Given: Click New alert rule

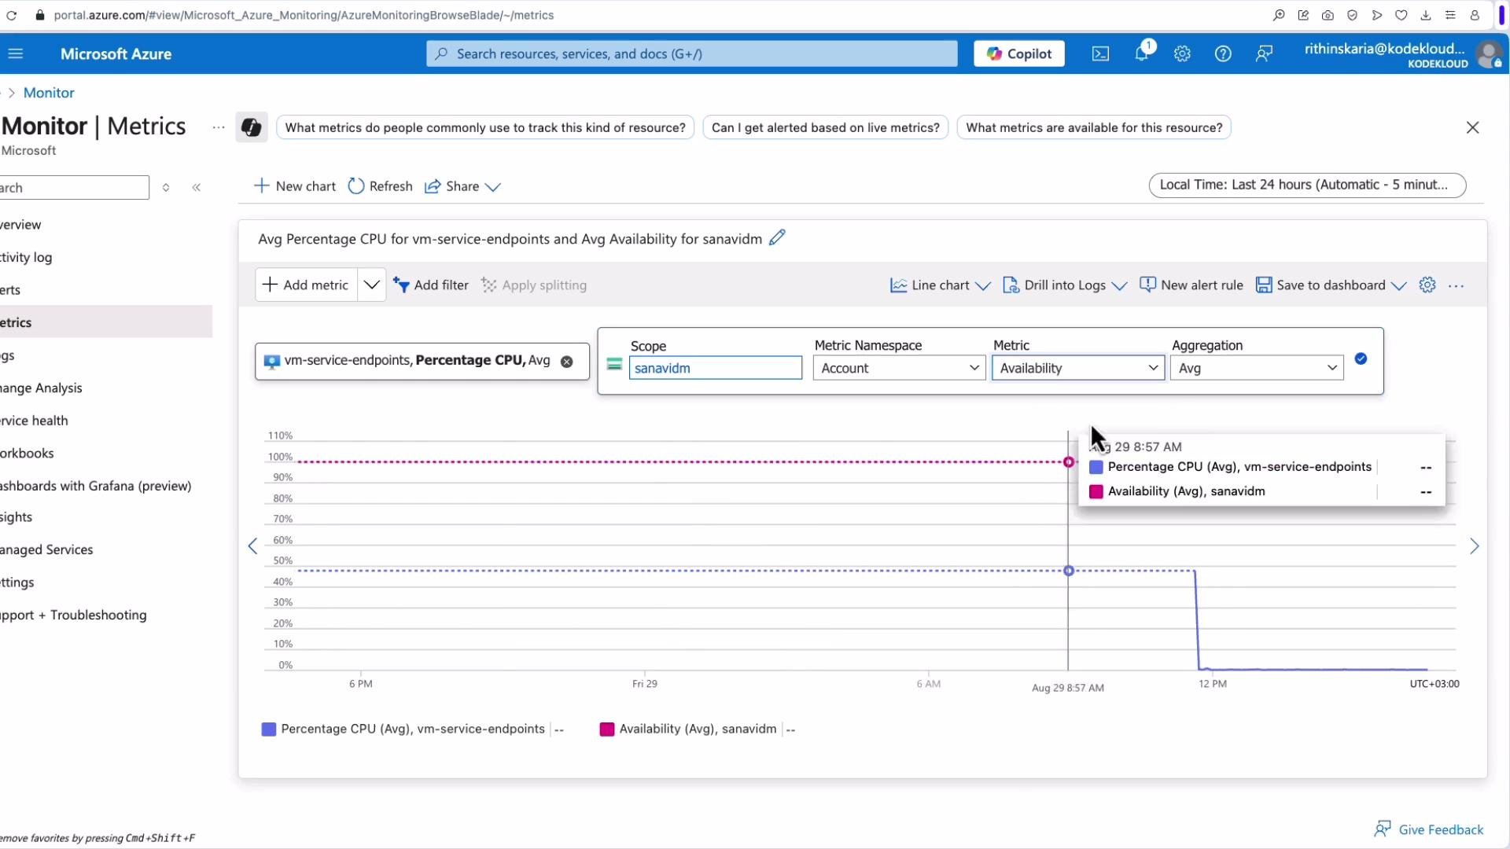Looking at the screenshot, I should (x=1191, y=285).
